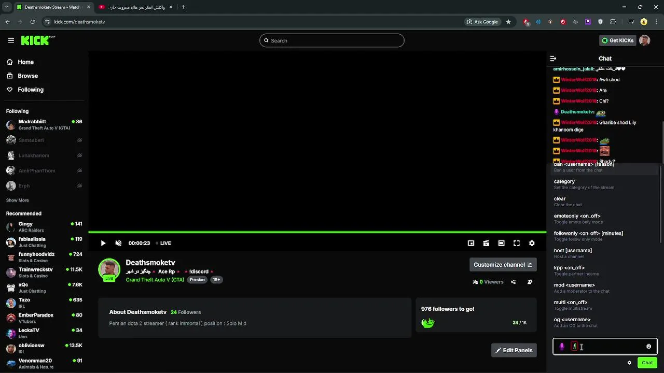Open the user profile avatar menu

(x=645, y=40)
